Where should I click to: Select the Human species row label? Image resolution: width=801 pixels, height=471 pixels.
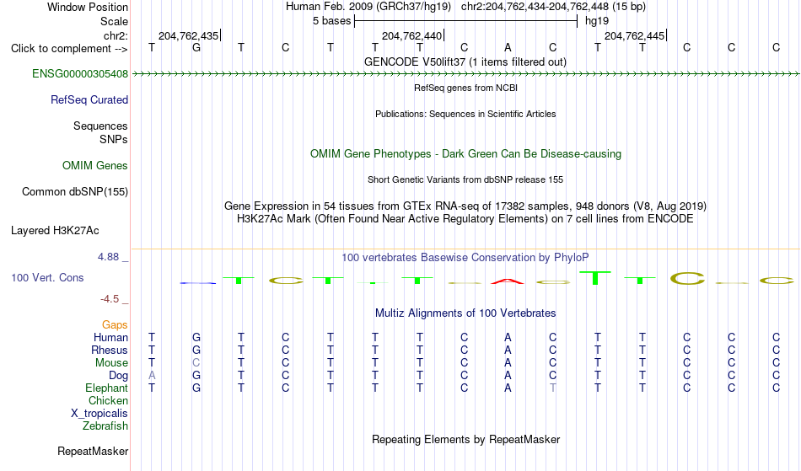click(x=110, y=338)
